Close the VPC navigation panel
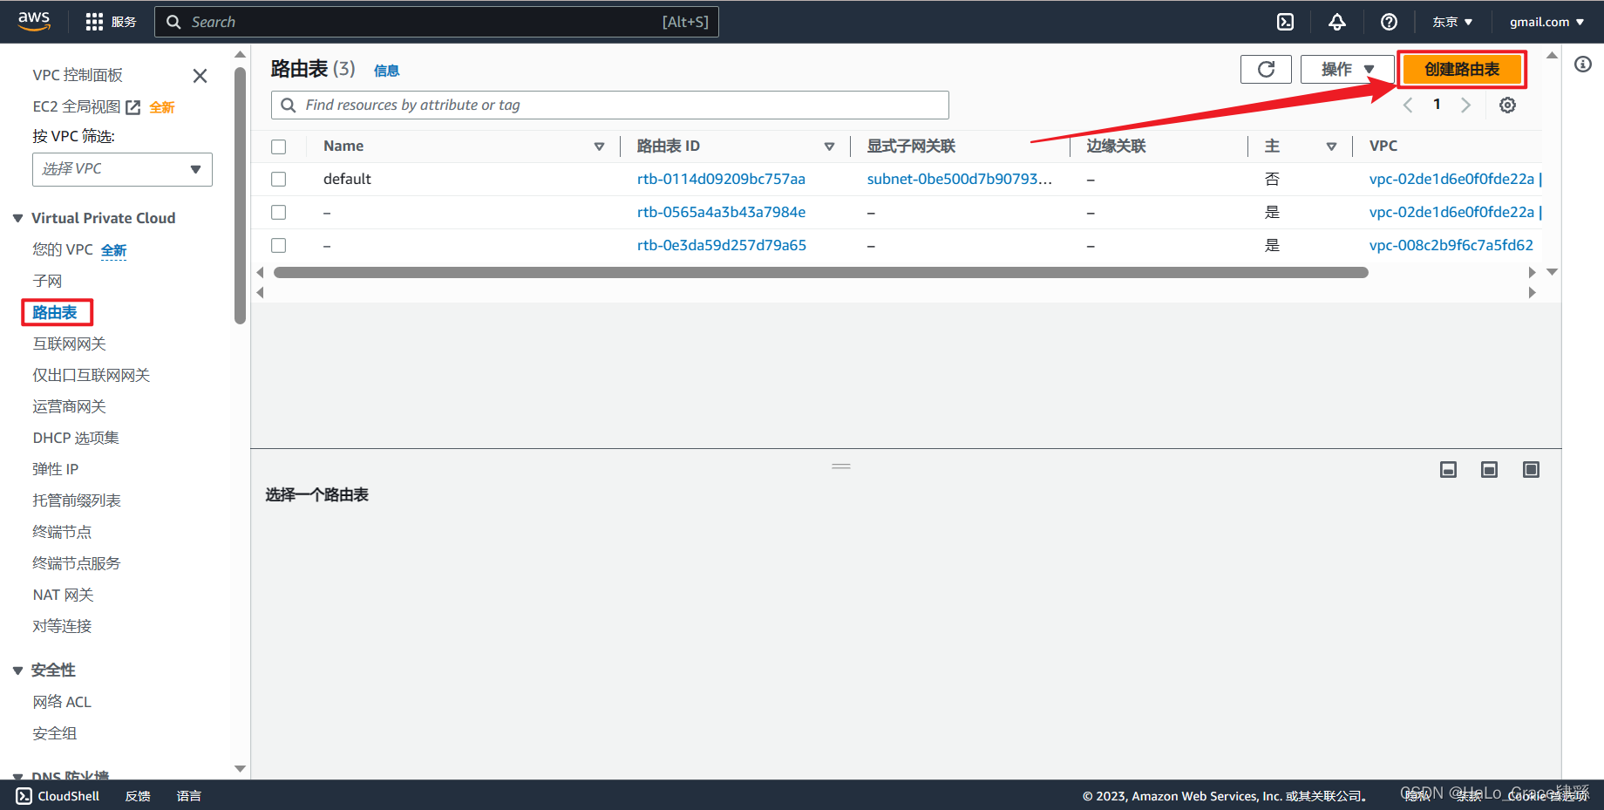 200,76
